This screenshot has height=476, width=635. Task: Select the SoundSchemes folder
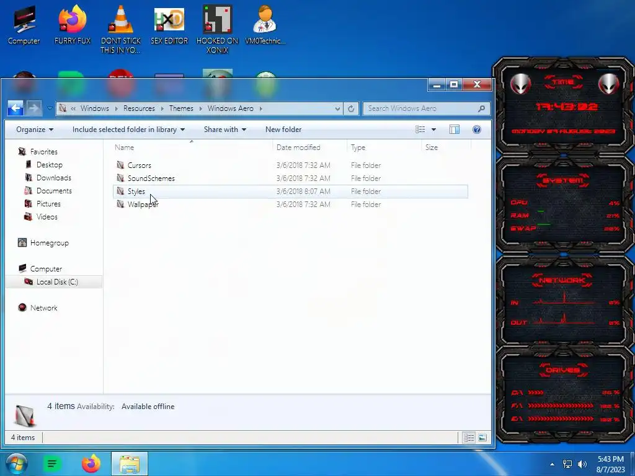pyautogui.click(x=290, y=178)
